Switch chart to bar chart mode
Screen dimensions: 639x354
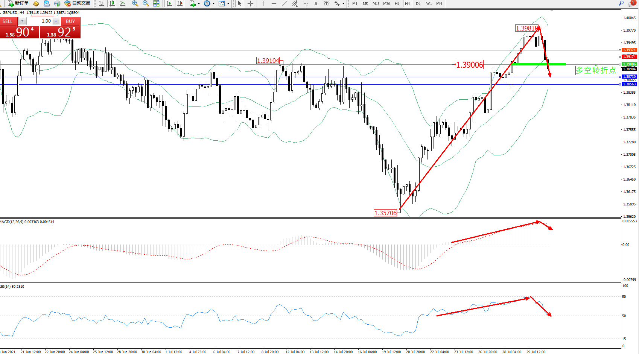pyautogui.click(x=102, y=4)
